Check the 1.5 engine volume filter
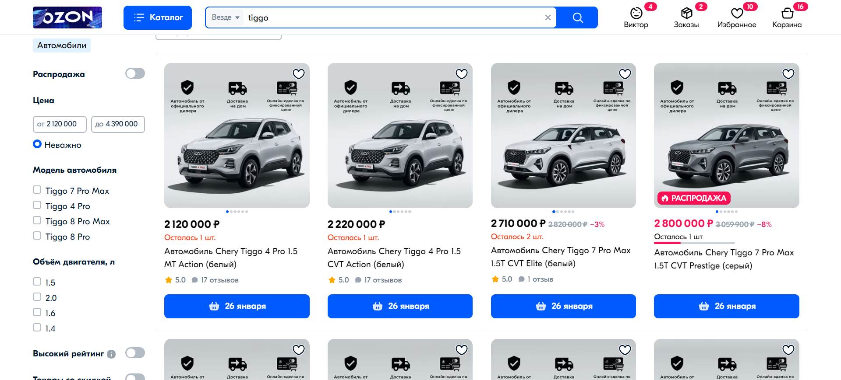841x380 pixels. coord(37,282)
